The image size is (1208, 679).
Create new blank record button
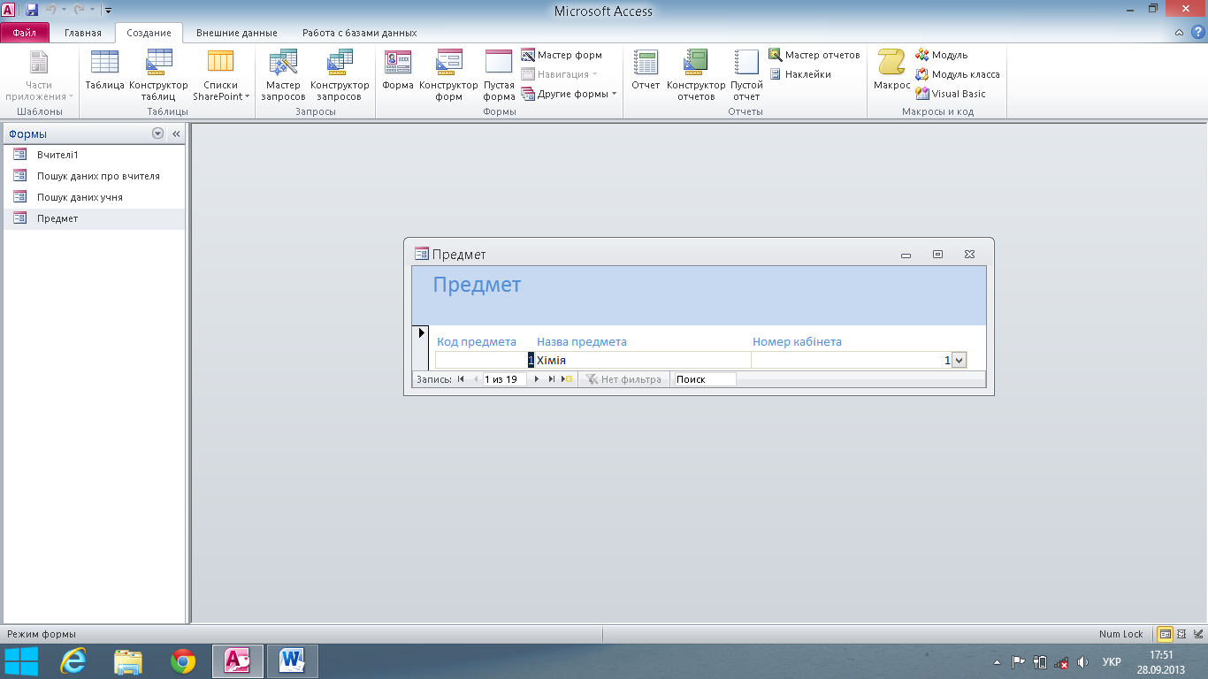coord(568,378)
